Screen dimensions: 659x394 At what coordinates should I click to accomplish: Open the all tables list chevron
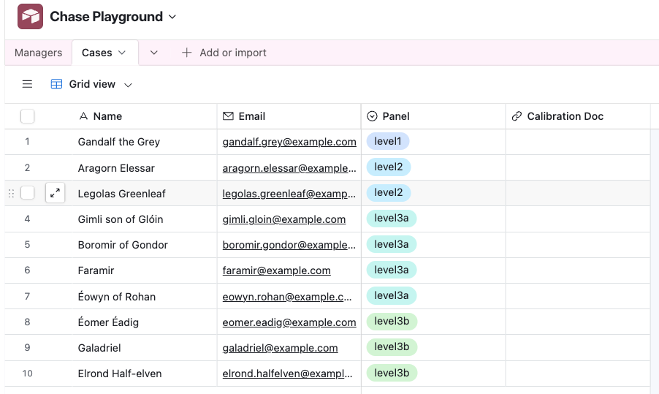[153, 53]
